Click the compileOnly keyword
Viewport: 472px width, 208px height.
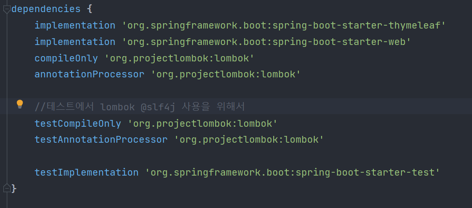pos(66,58)
